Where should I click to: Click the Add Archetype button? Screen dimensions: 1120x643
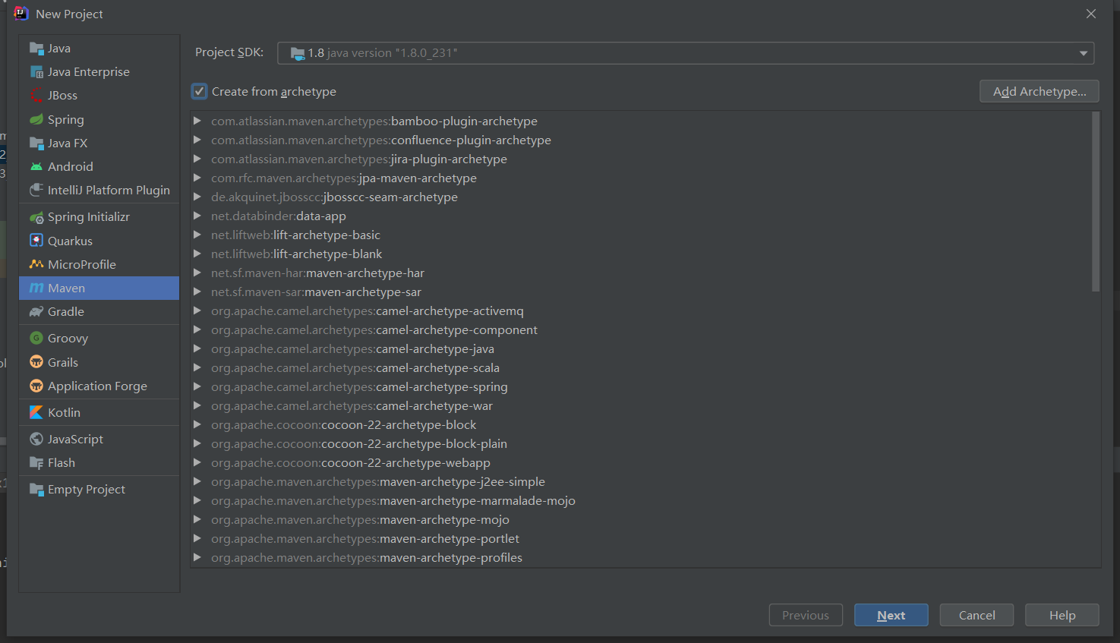tap(1040, 91)
